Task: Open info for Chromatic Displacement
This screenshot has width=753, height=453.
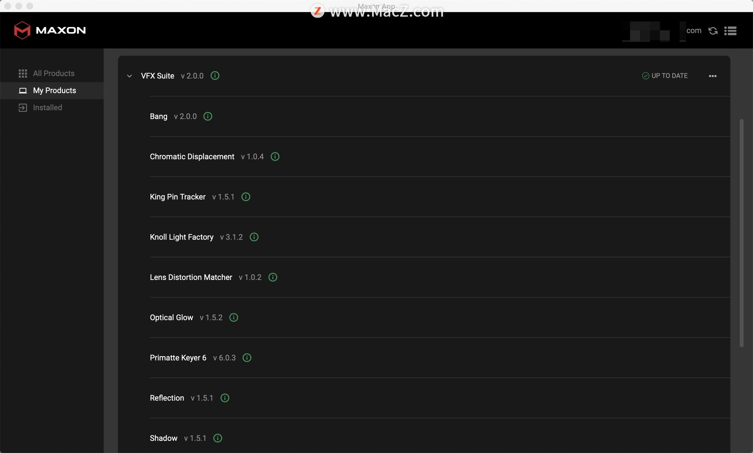Action: [x=275, y=156]
